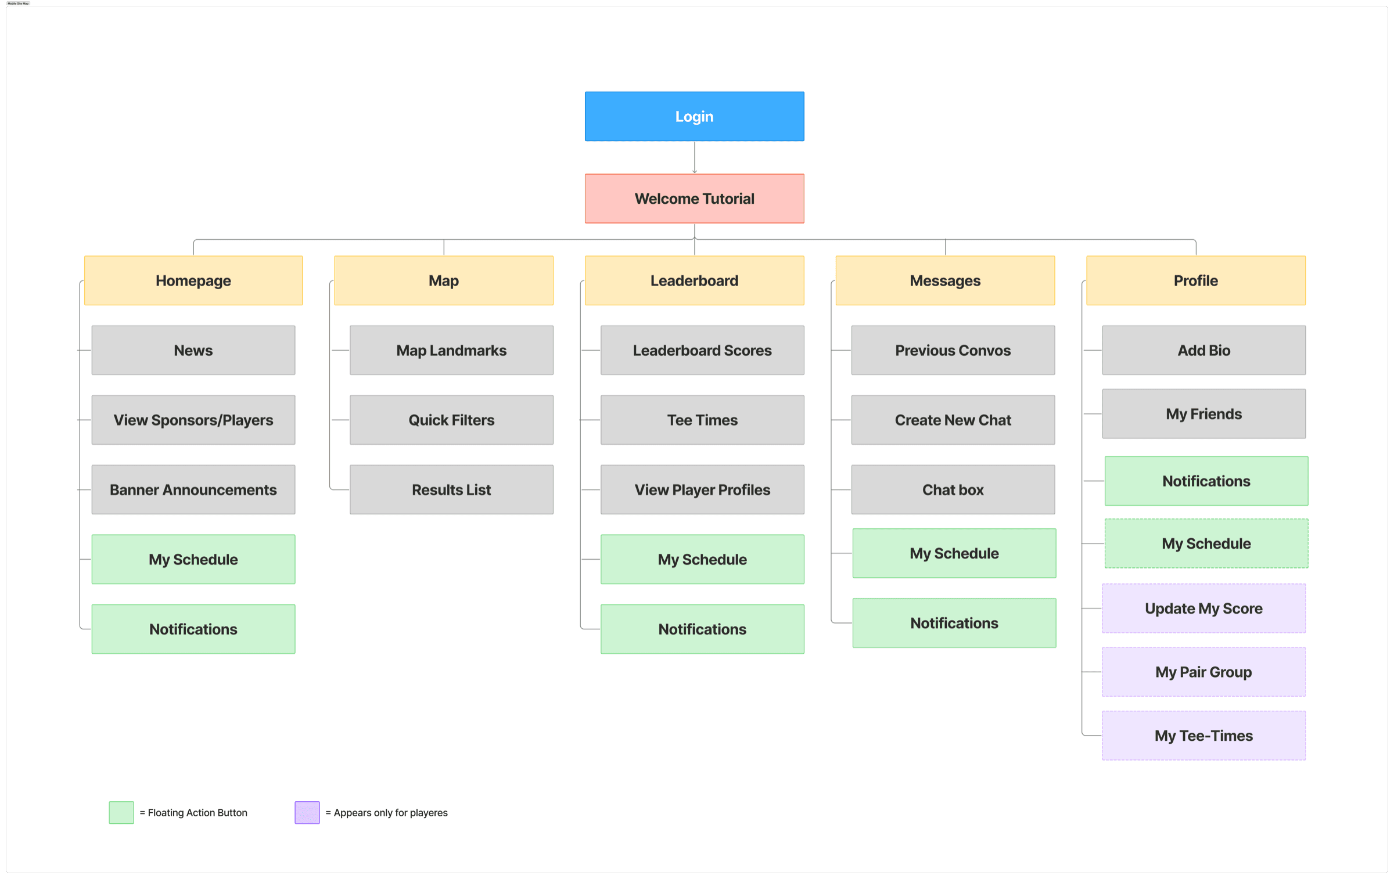Select the View Player Profiles box
The image size is (1394, 879).
[702, 489]
